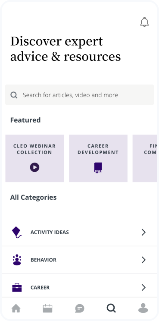Select the kite icon for Activity Ideas

16,233
